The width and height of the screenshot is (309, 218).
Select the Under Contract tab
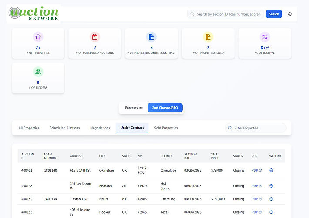click(x=132, y=128)
